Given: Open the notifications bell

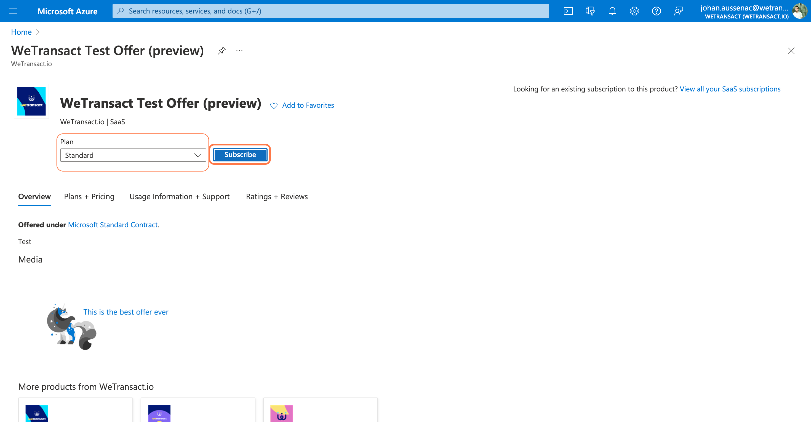Looking at the screenshot, I should (x=612, y=11).
